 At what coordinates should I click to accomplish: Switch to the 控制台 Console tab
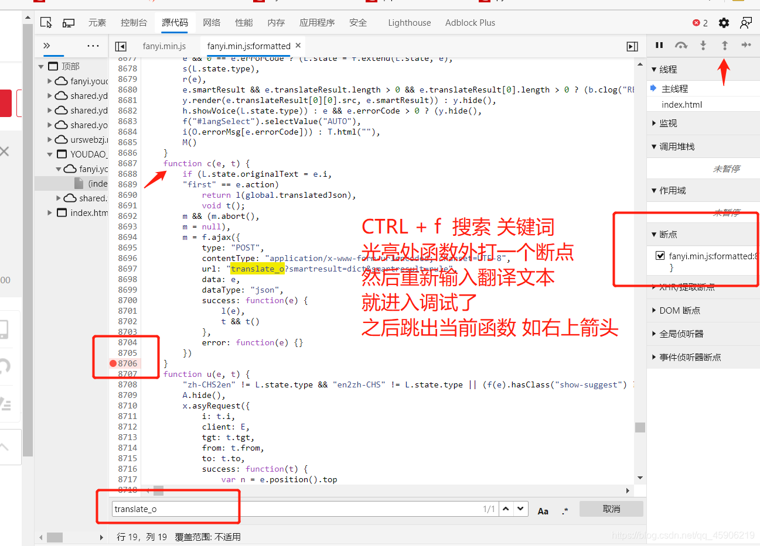click(x=134, y=23)
